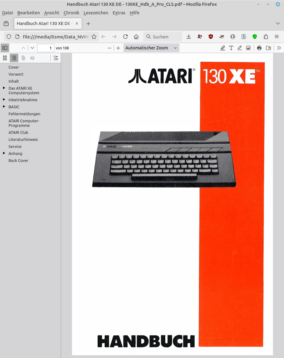Screen dimensions: 284x358
Task: Select the text annotation tool
Action: [x=231, y=48]
